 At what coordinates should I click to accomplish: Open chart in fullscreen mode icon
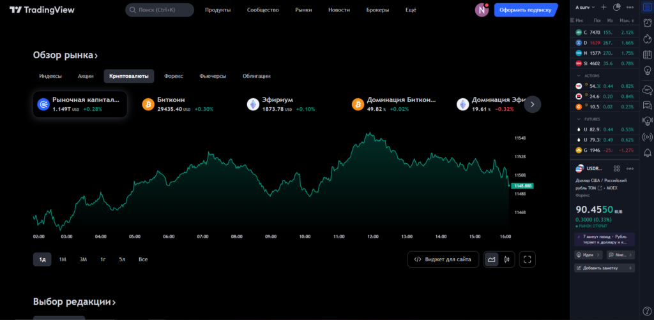527,259
